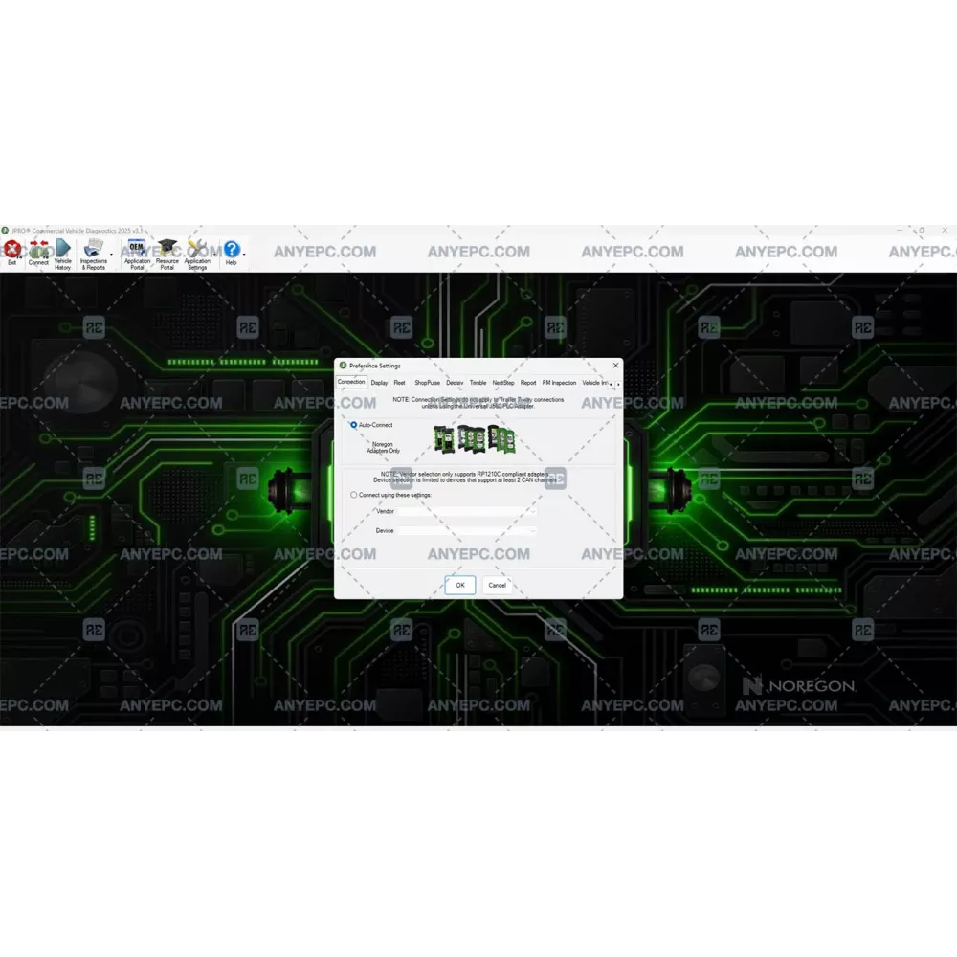Switch to the ShopPulse tab
Viewport: 957px width, 957px height.
427,383
